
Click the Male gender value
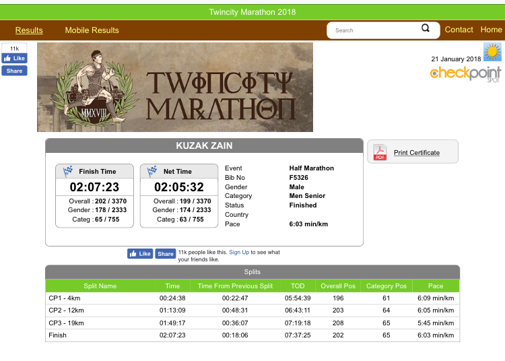click(x=297, y=187)
